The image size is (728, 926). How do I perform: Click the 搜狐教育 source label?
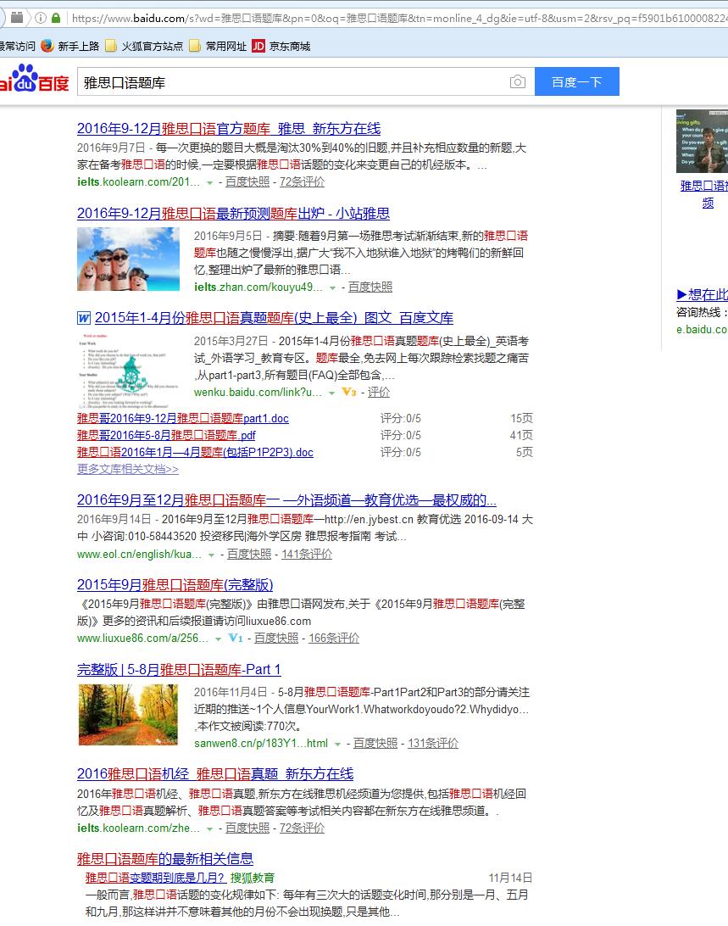pyautogui.click(x=252, y=879)
